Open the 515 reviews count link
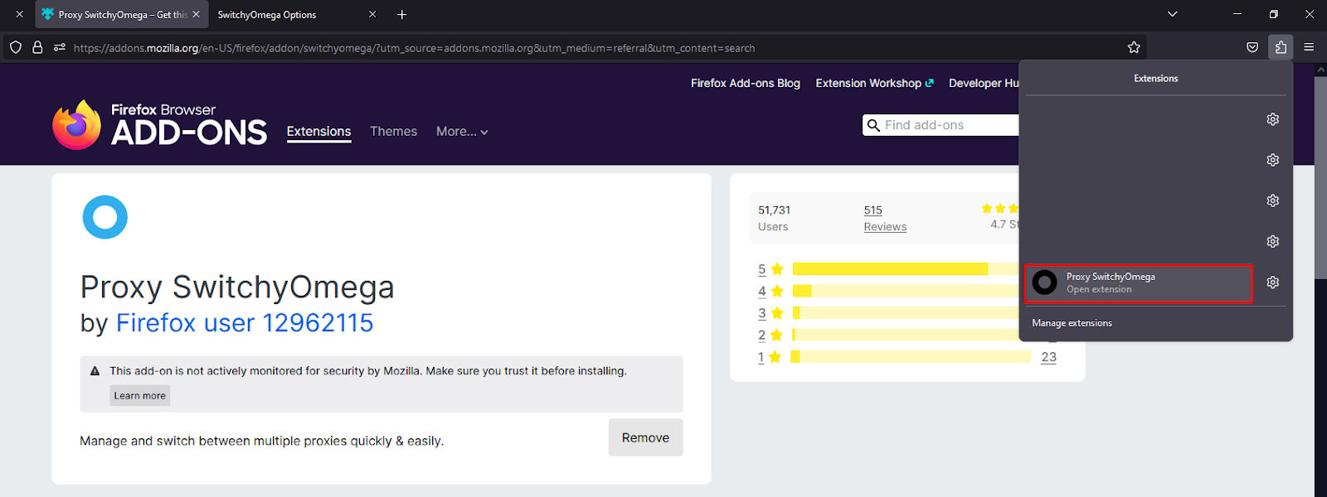This screenshot has height=497, width=1327. point(873,210)
